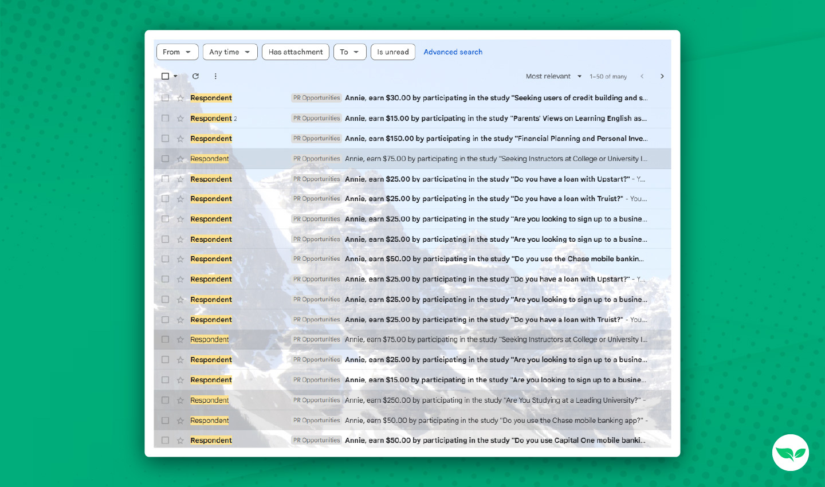Image resolution: width=825 pixels, height=487 pixels.
Task: Go to the previous page of emails
Action: (642, 76)
